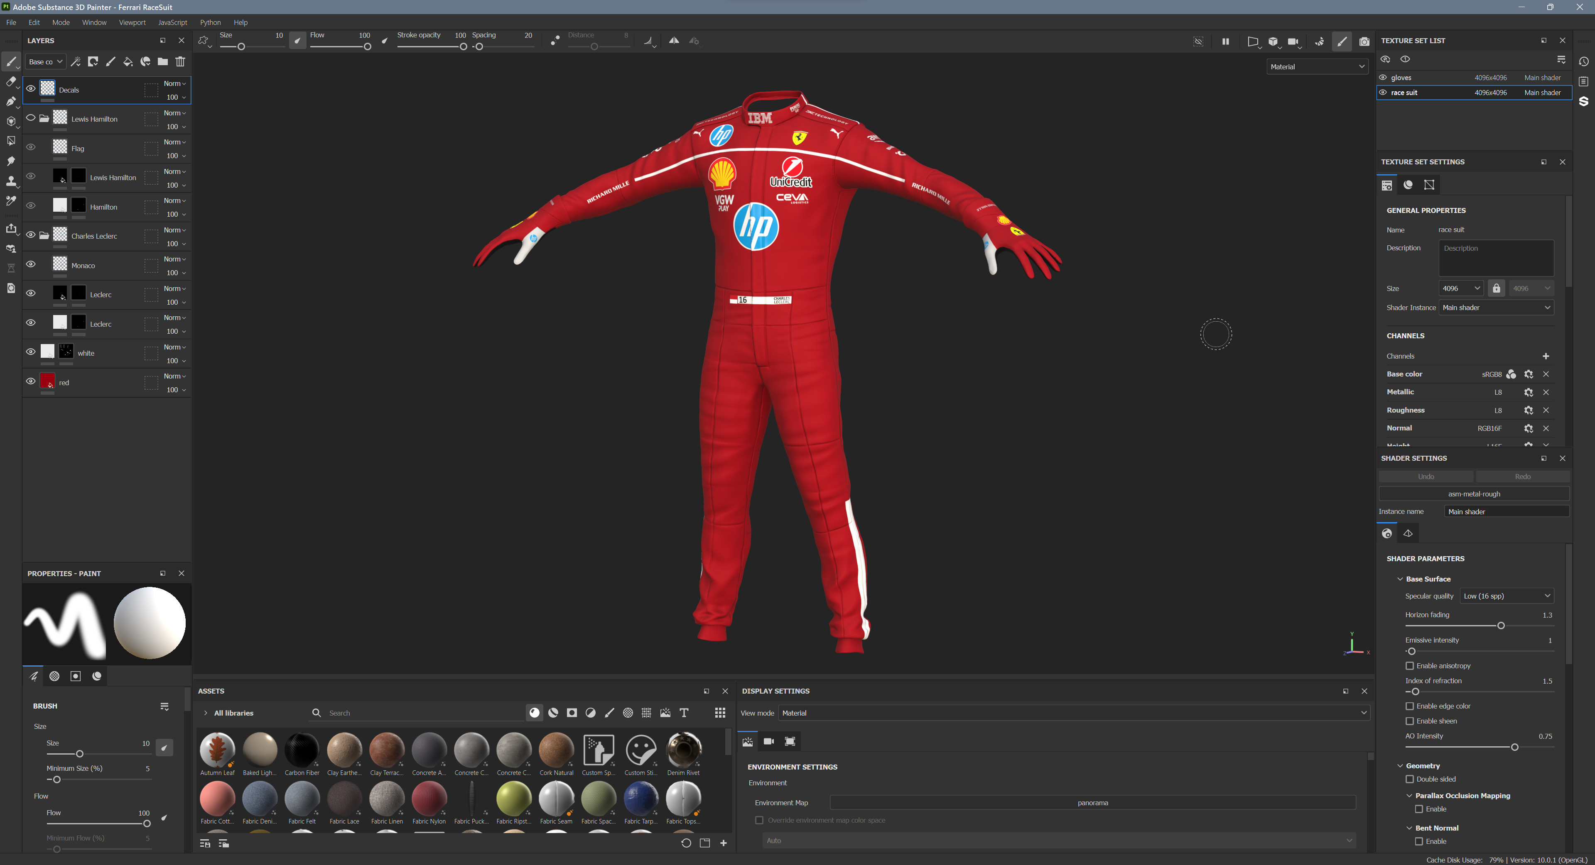Add a channel with the plus icon
Viewport: 1595px width, 865px height.
point(1546,356)
